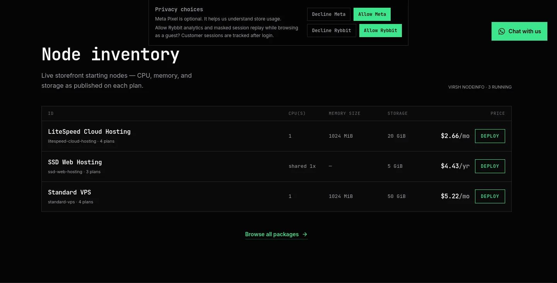Open the Chat with us widget
This screenshot has height=283, width=557.
click(x=519, y=31)
